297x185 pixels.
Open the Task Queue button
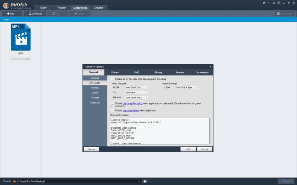(x=284, y=14)
